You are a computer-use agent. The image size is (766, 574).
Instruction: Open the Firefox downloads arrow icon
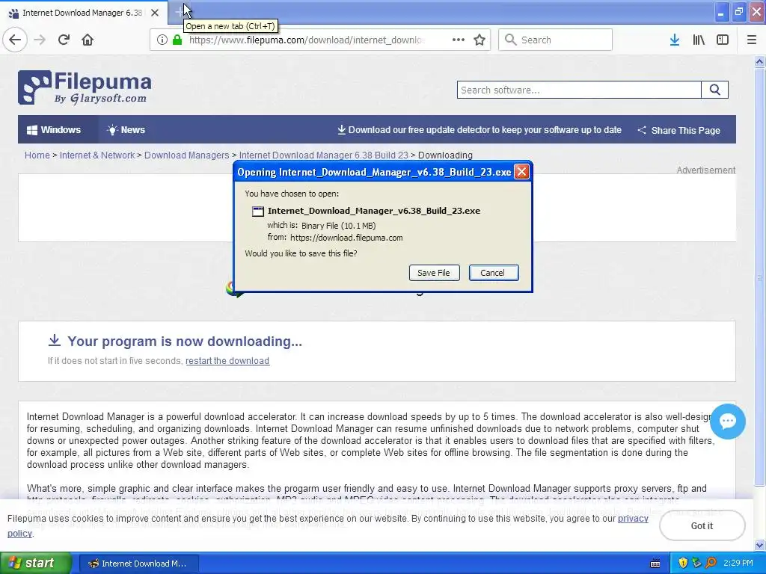(675, 40)
